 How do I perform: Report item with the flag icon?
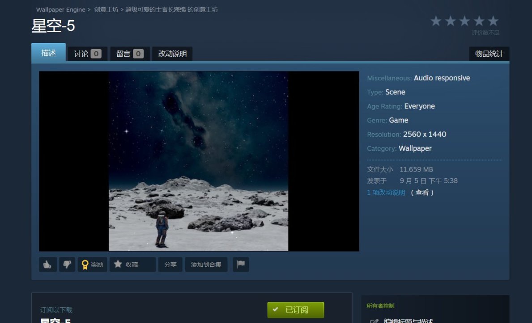point(241,264)
